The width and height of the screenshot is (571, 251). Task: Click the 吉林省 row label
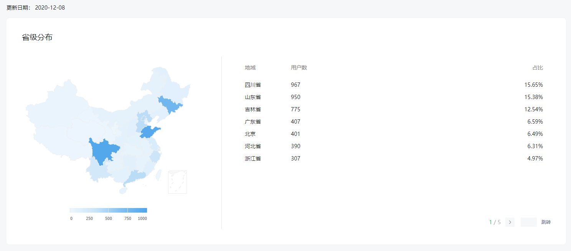tap(253, 109)
